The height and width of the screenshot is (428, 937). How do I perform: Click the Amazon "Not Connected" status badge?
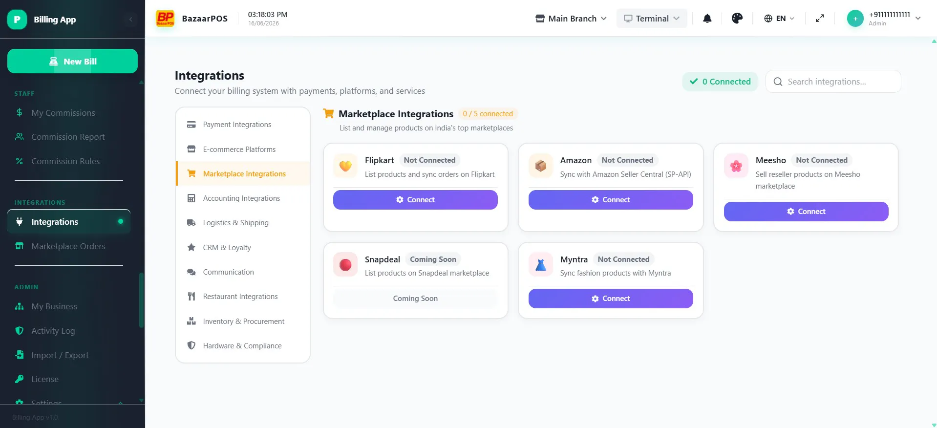[x=627, y=160]
